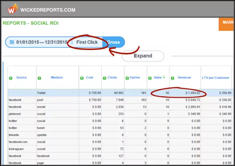
Task: Click the total cost $ 750.00 cell in Total row
Action: coord(95,93)
